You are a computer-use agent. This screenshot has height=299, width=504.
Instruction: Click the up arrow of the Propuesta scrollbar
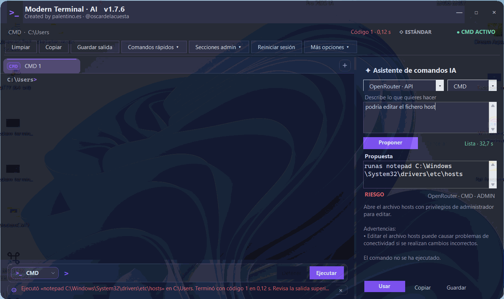(x=493, y=165)
